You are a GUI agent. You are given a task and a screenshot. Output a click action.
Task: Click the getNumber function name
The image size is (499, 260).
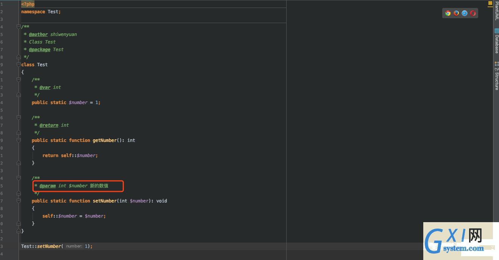point(104,140)
